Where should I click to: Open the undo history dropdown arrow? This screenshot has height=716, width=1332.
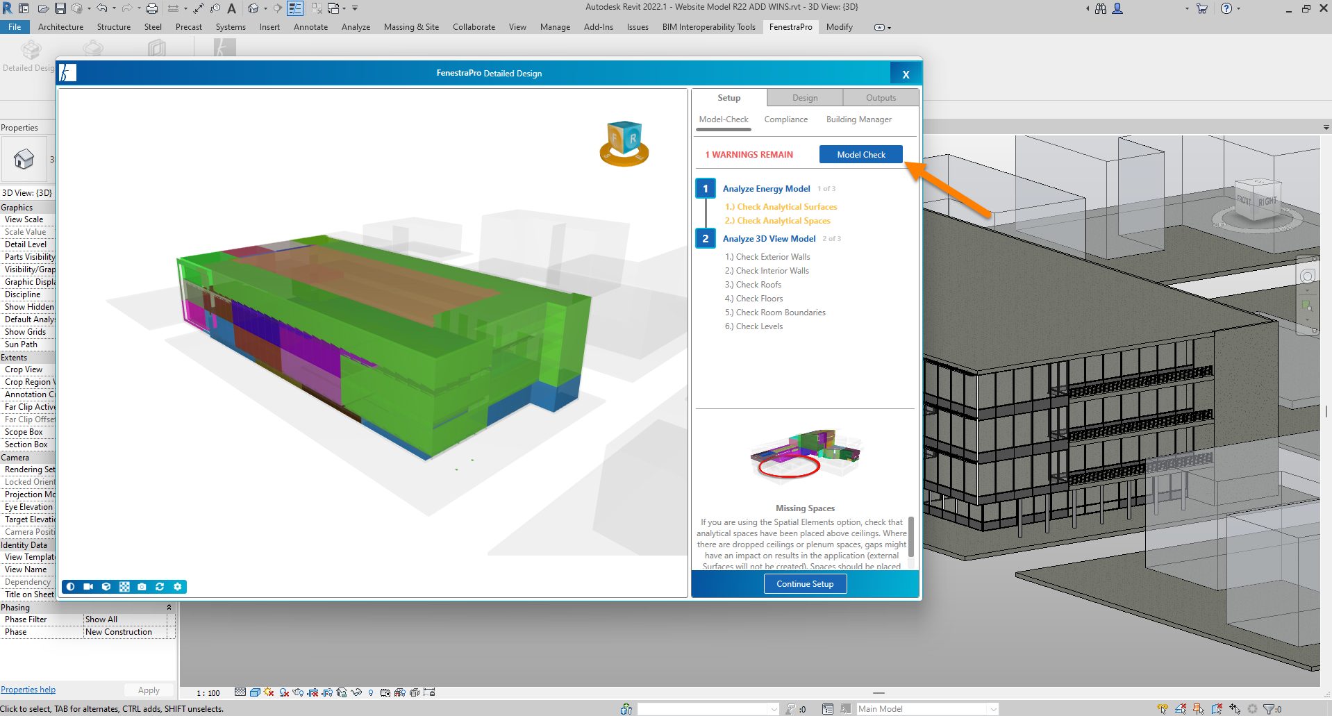[114, 8]
